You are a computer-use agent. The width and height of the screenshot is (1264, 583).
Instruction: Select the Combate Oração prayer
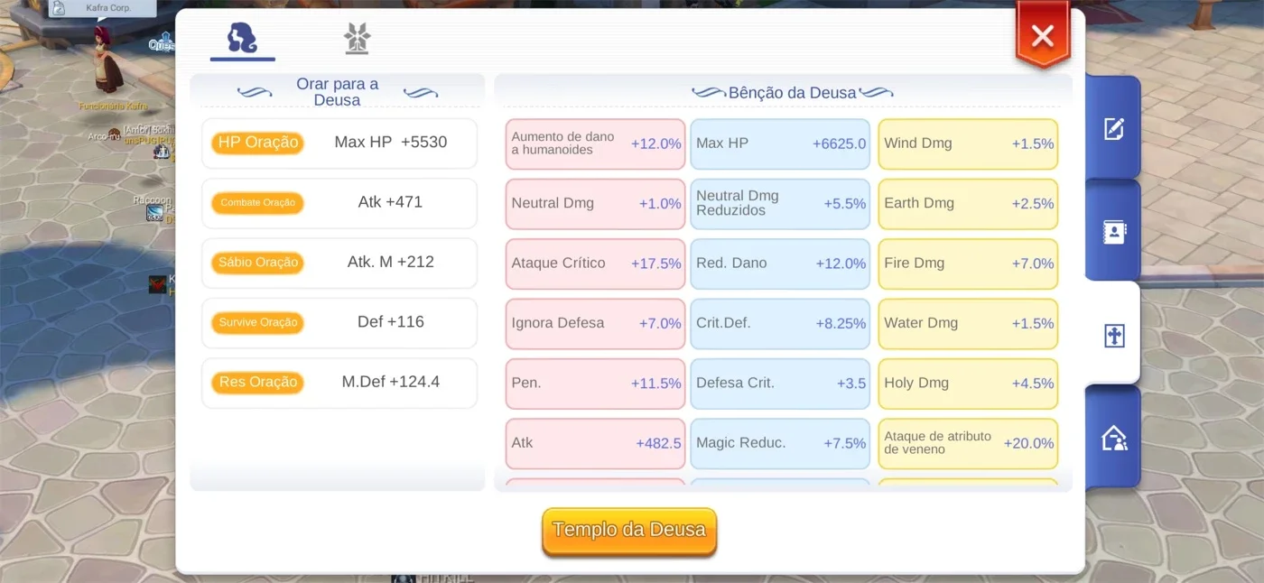click(257, 203)
